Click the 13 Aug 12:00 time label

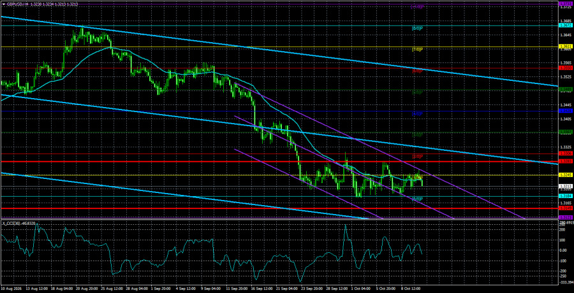[x=38, y=289]
